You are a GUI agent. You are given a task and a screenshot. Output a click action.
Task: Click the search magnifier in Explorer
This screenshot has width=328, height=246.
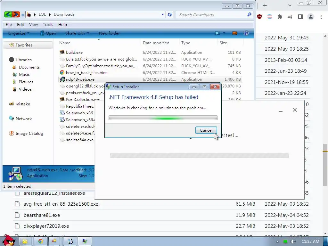[x=249, y=14]
